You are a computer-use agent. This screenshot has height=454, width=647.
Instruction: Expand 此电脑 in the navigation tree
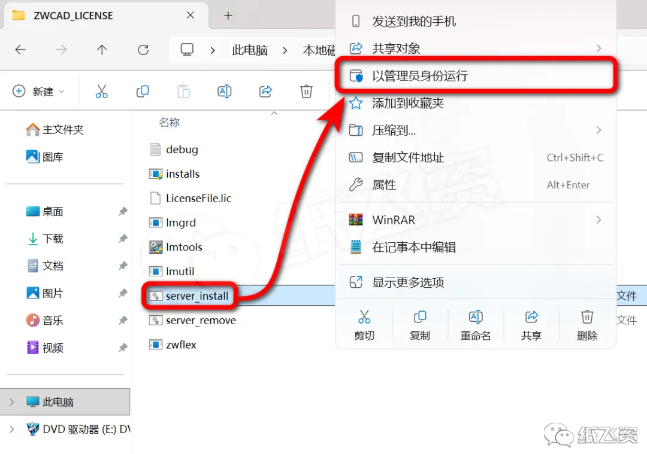[x=11, y=402]
